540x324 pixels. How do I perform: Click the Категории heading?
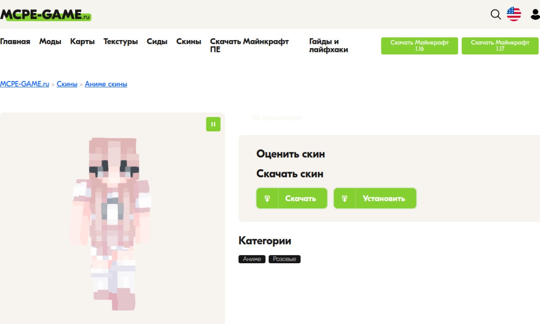(265, 241)
